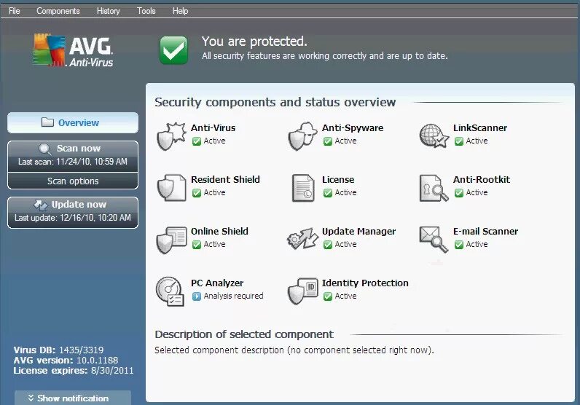Click the 'License' label
580x405 pixels.
tap(338, 179)
